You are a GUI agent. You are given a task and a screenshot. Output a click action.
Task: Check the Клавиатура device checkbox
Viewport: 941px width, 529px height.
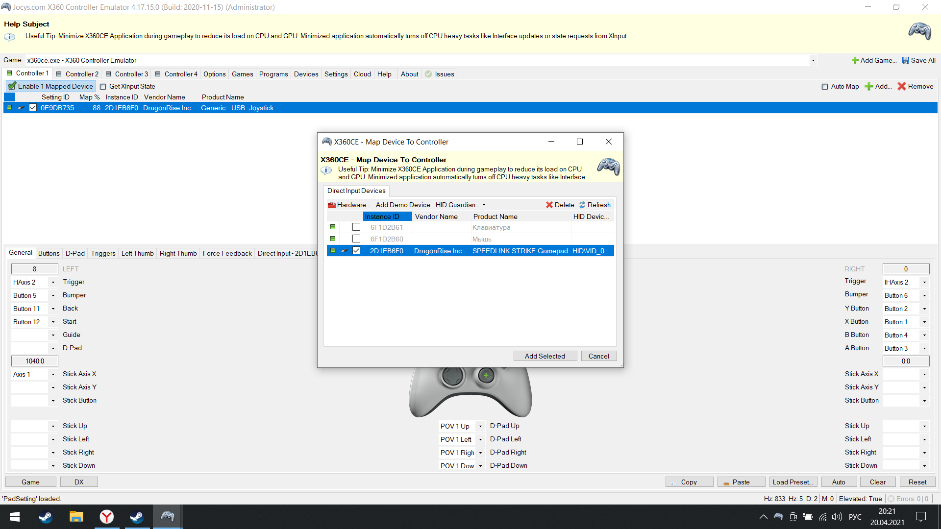tap(356, 227)
